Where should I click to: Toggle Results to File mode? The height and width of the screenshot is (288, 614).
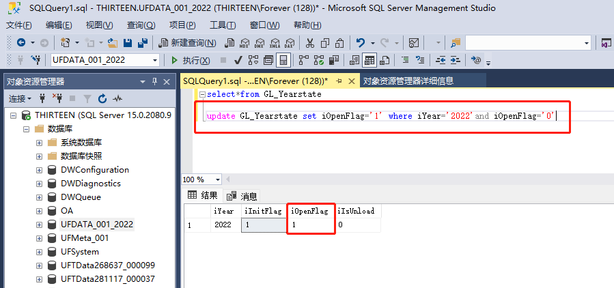coord(385,60)
